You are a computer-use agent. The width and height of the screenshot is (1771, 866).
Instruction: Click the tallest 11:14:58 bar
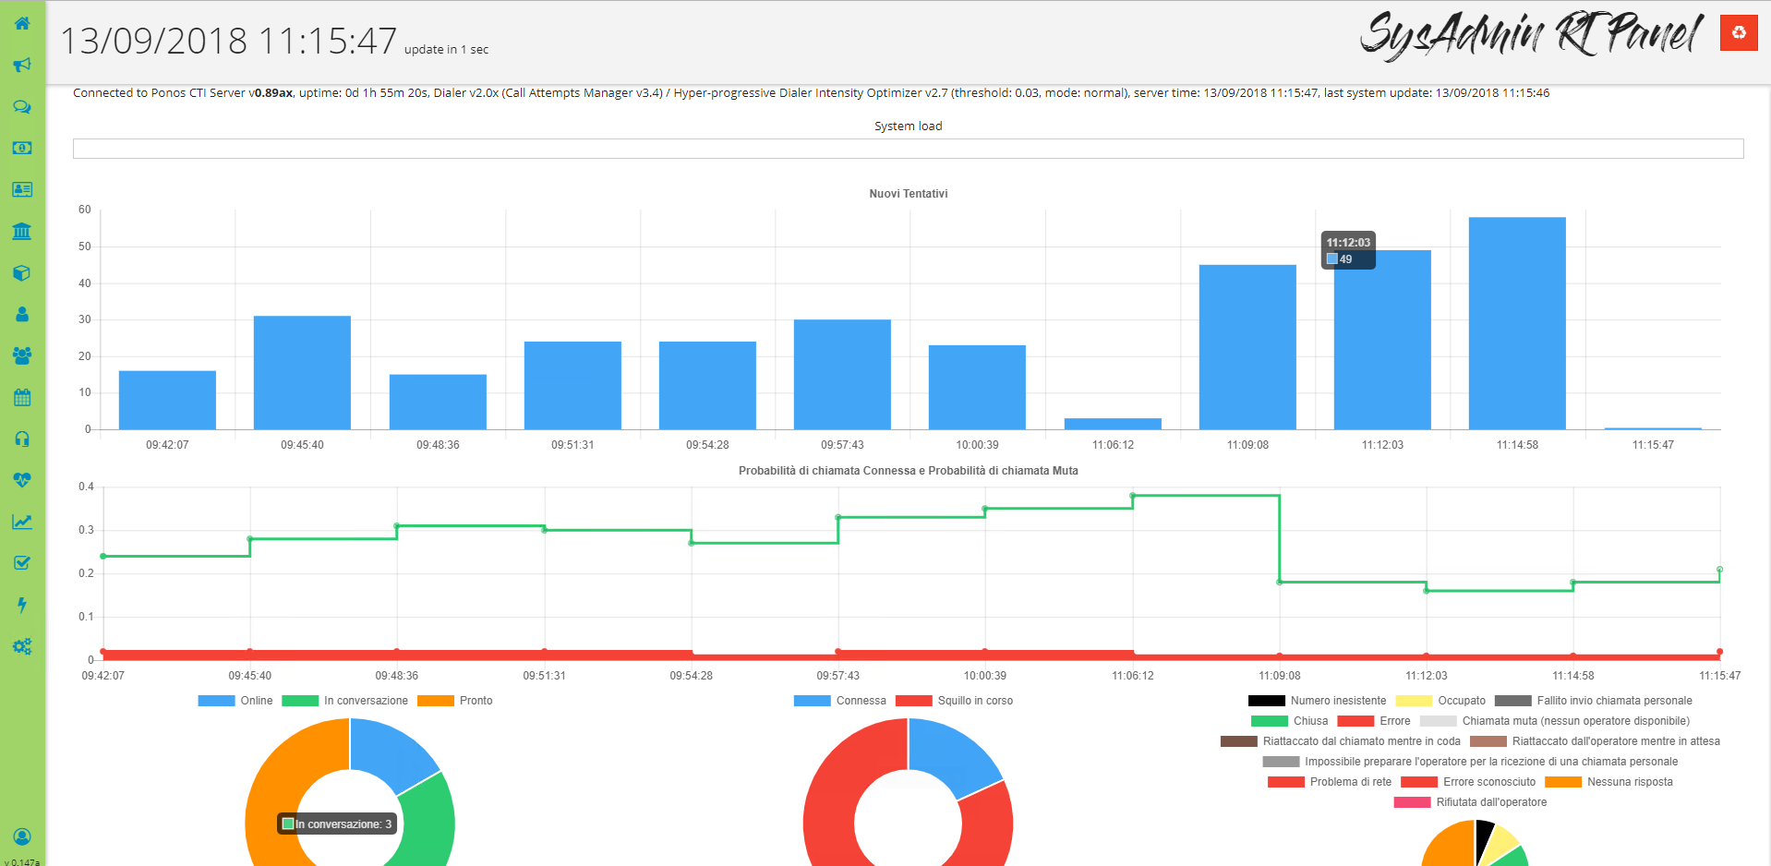pos(1517,323)
